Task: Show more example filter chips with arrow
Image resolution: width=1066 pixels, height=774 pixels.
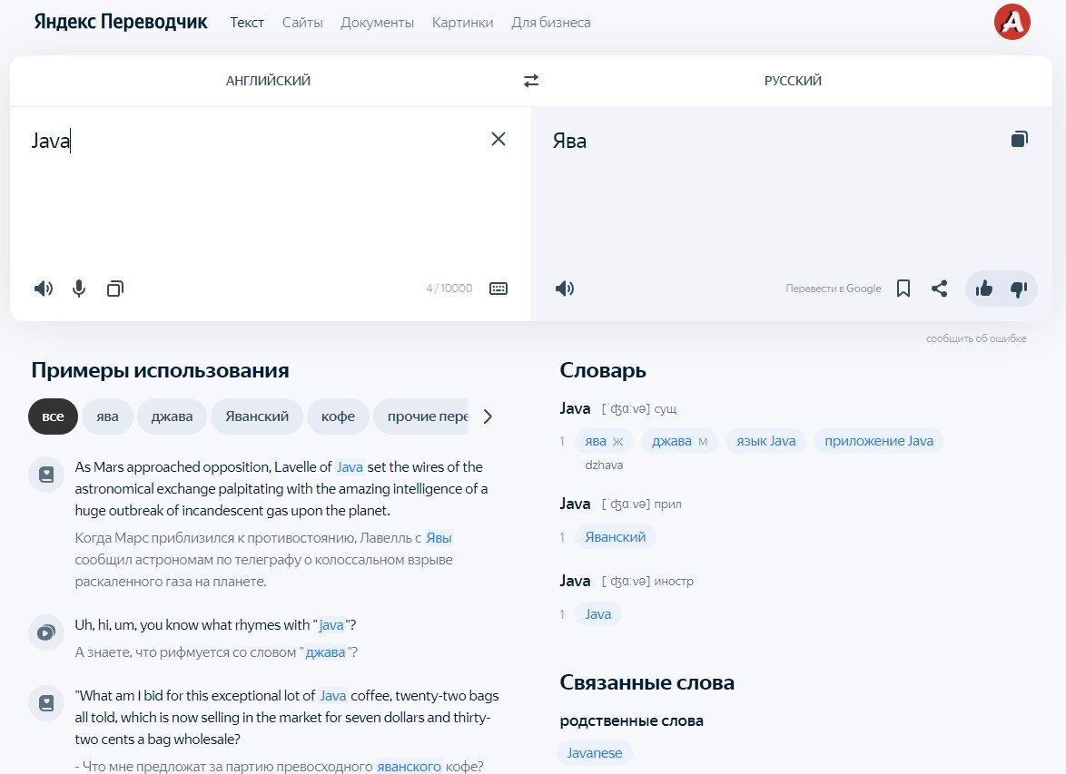Action: pyautogui.click(x=488, y=416)
